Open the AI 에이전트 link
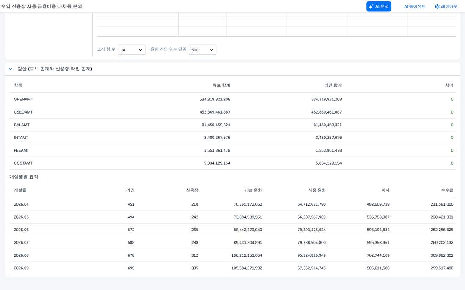The image size is (465, 290). [x=415, y=6]
